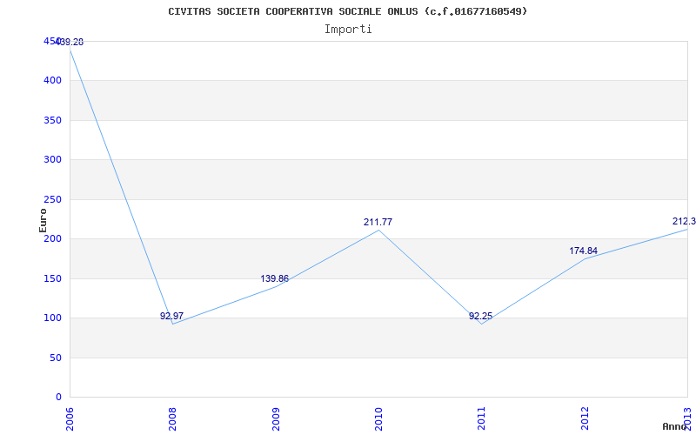Viewport: 696px width, 435px height.
Task: Click the Euro y-axis title
Action: (x=43, y=220)
